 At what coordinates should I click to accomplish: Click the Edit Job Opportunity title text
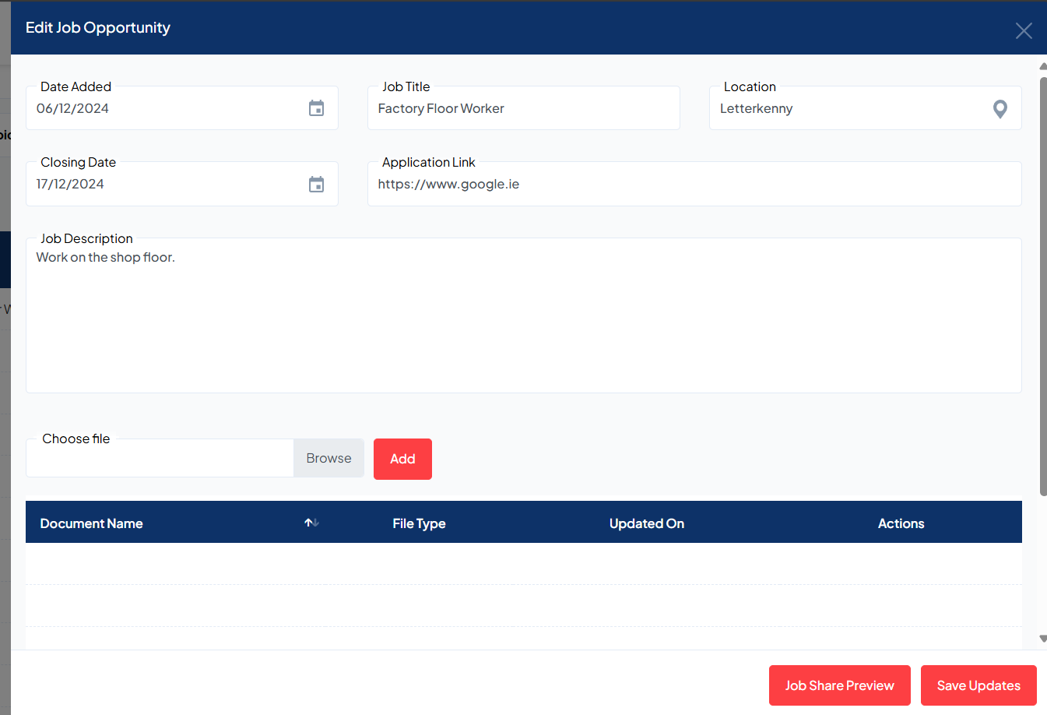coord(98,27)
